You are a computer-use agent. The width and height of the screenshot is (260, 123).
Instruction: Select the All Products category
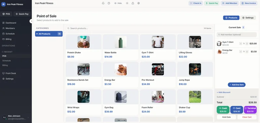49,34
